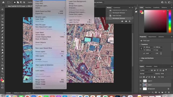The width and height of the screenshot is (173, 97).
Task: Toggle lock position icon
Action: click(149, 77)
